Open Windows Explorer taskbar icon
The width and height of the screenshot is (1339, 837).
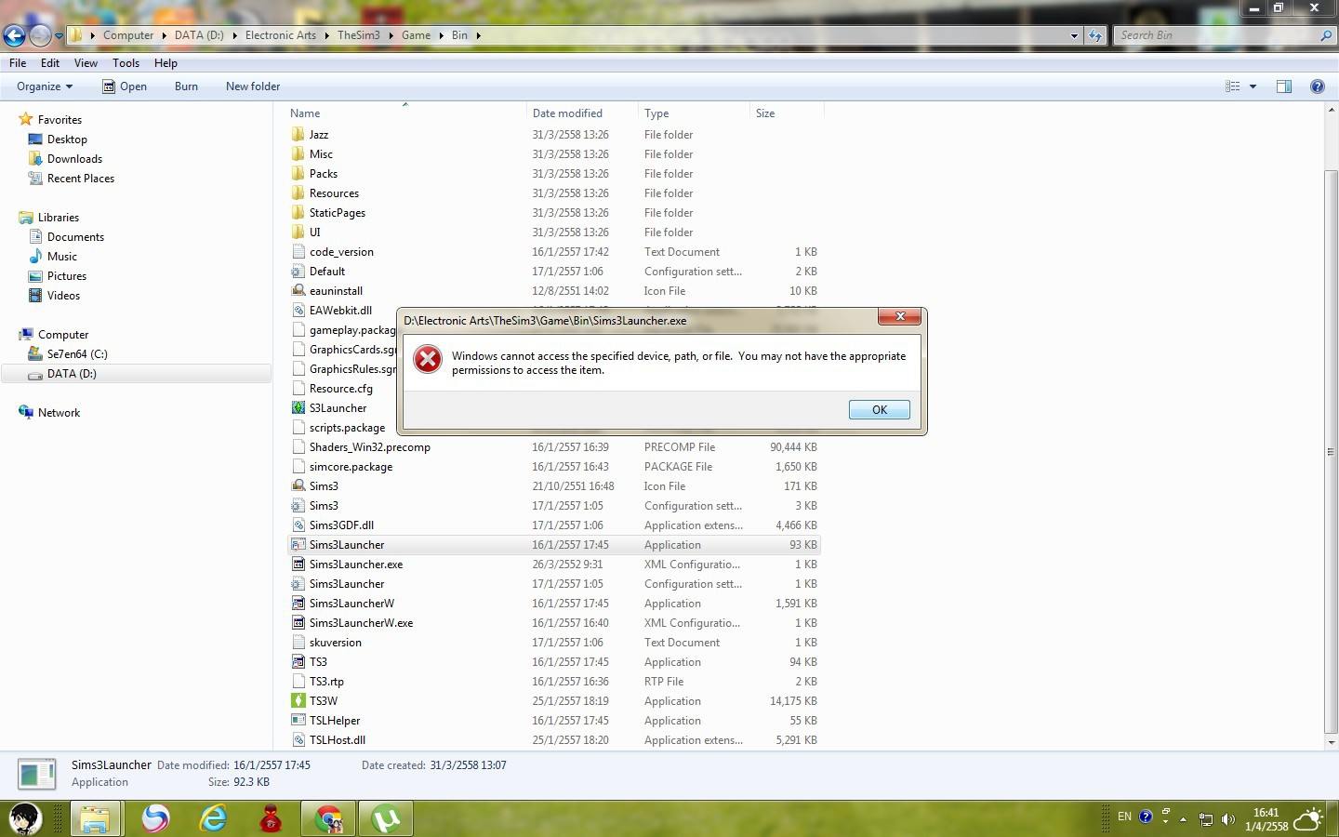[x=94, y=818]
